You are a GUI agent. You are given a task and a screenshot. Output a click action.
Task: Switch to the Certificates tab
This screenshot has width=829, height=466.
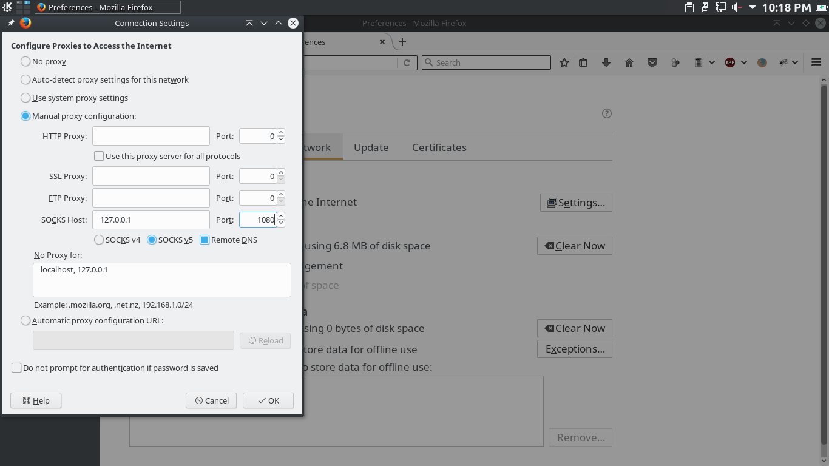439,147
